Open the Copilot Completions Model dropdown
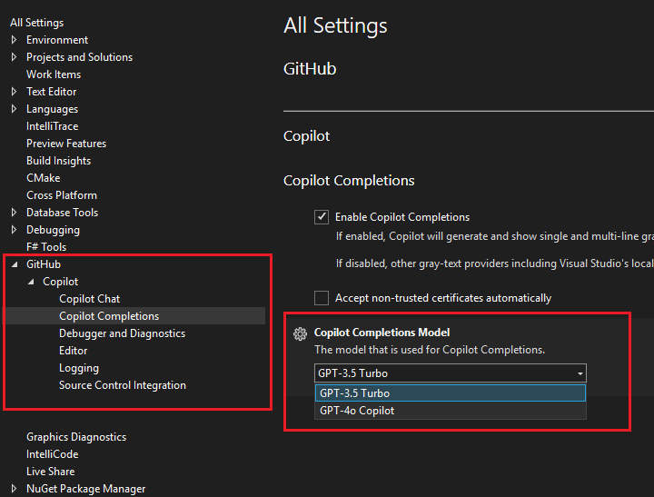The width and height of the screenshot is (654, 497). click(580, 373)
